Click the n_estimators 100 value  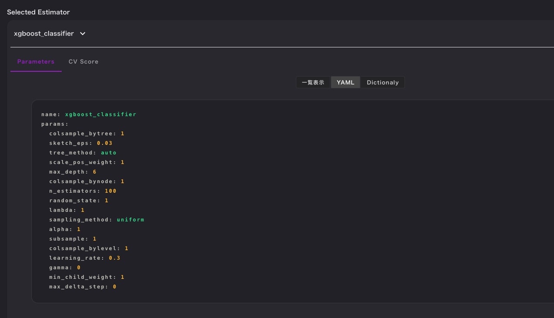pyautogui.click(x=110, y=191)
